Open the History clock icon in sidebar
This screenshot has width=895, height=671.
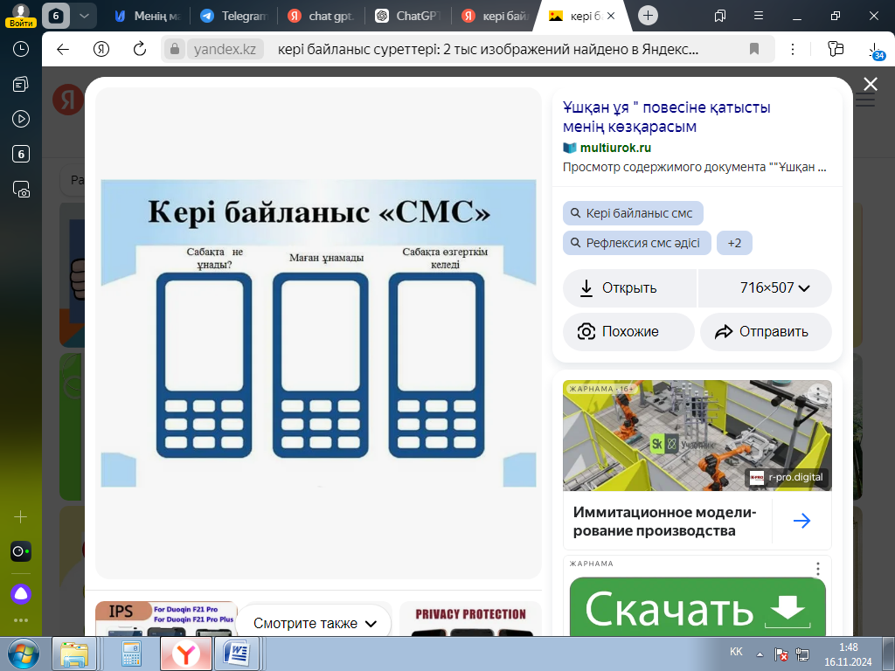click(x=21, y=50)
